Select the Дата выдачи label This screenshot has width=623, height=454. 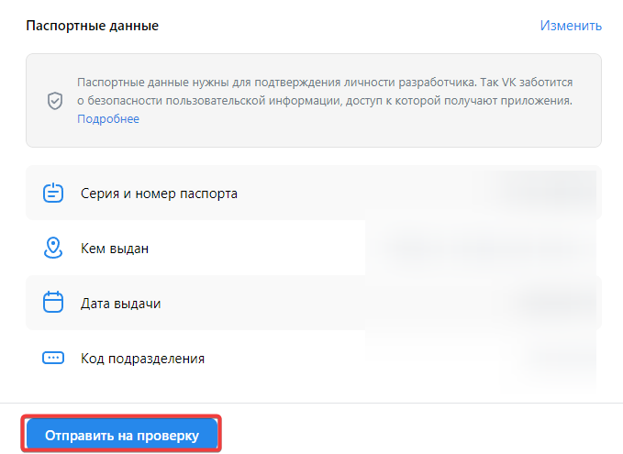coord(121,304)
